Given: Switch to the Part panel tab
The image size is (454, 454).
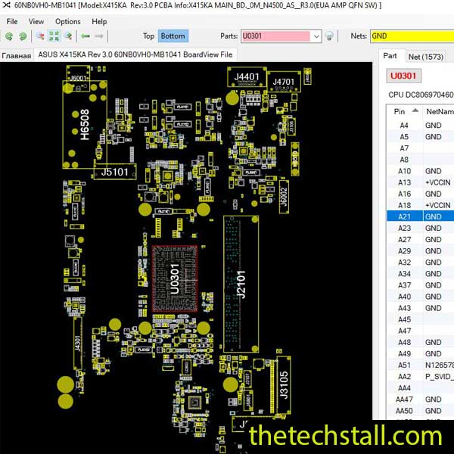Looking at the screenshot, I should tap(390, 56).
